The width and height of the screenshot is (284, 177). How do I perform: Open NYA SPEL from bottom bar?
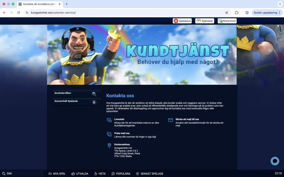tap(57, 174)
